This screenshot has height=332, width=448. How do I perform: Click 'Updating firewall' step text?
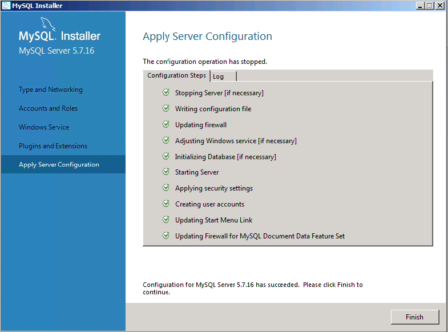(201, 125)
